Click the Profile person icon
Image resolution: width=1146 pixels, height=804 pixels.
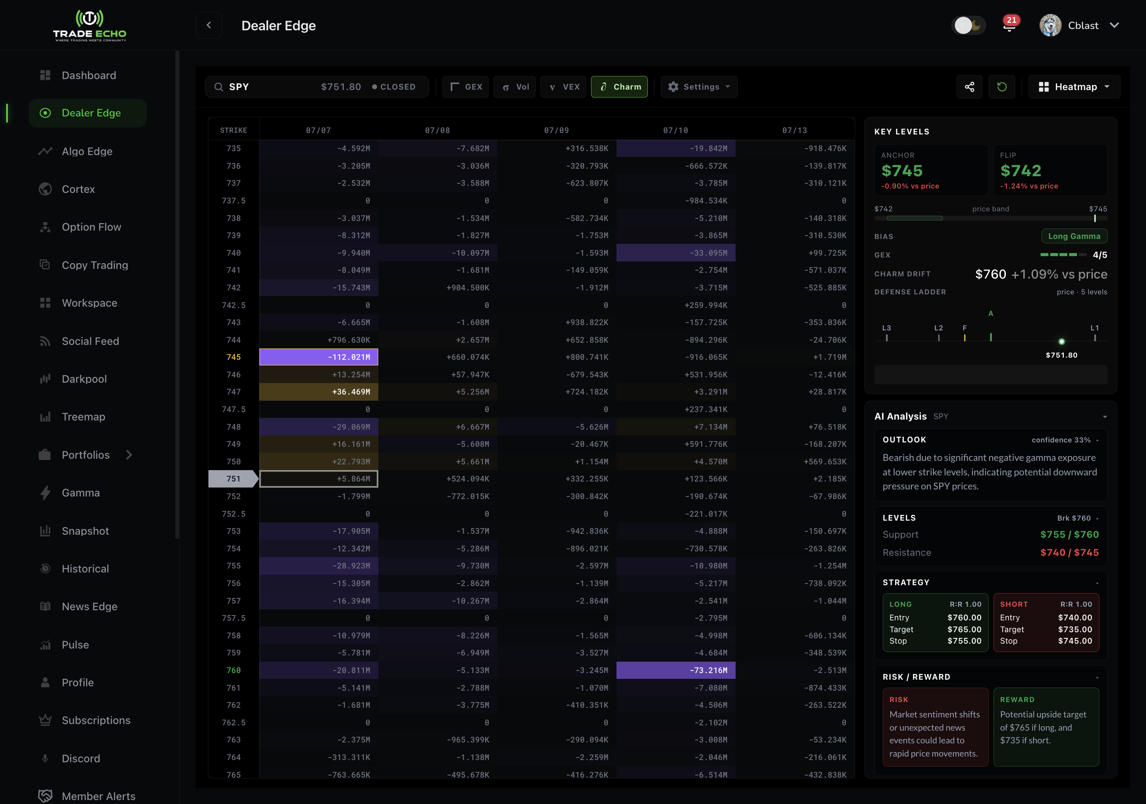pos(45,683)
